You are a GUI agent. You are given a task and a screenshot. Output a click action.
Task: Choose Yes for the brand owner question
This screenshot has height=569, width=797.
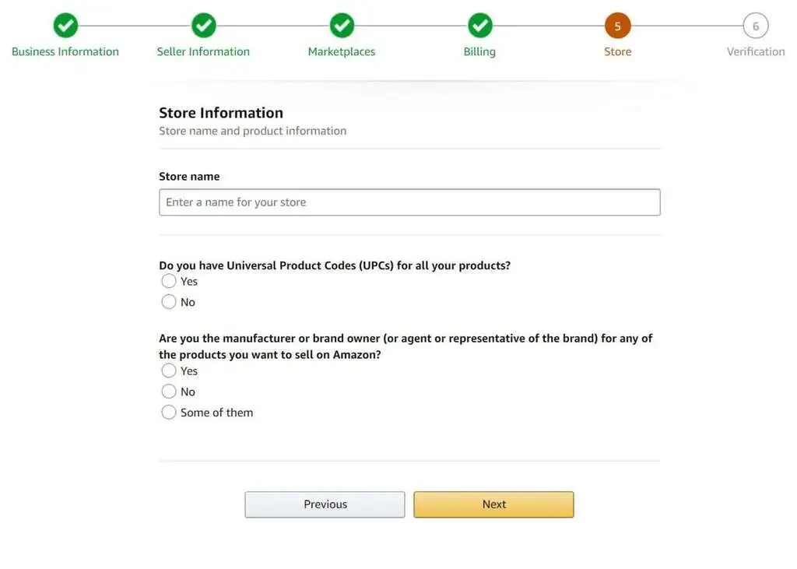tap(169, 371)
